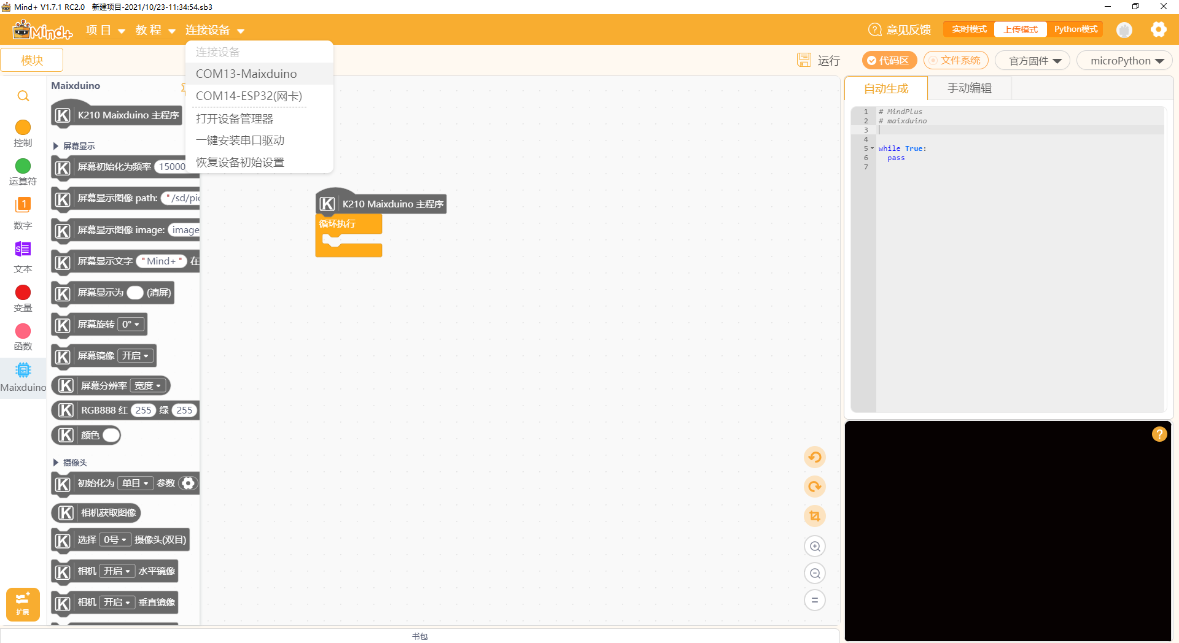
Task: Click the undo arrow on the canvas
Action: point(815,457)
